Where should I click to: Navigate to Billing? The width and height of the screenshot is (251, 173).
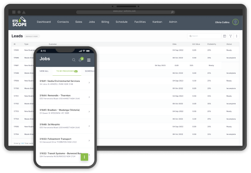click(x=105, y=22)
